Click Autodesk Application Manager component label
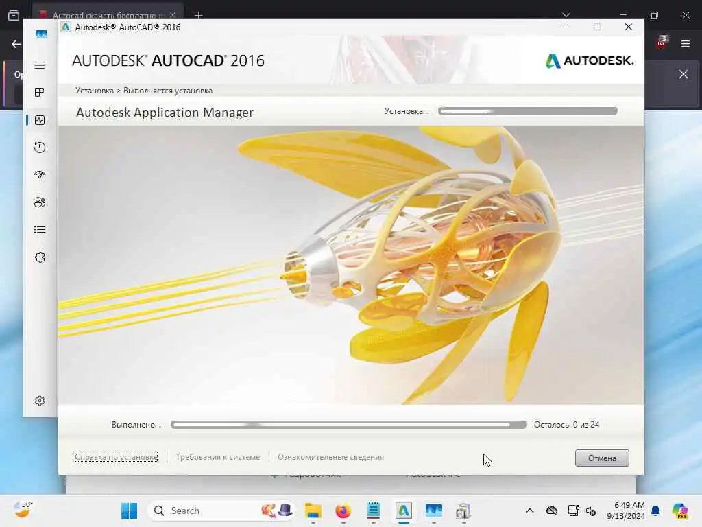Viewport: 702px width, 527px height. pyautogui.click(x=165, y=112)
